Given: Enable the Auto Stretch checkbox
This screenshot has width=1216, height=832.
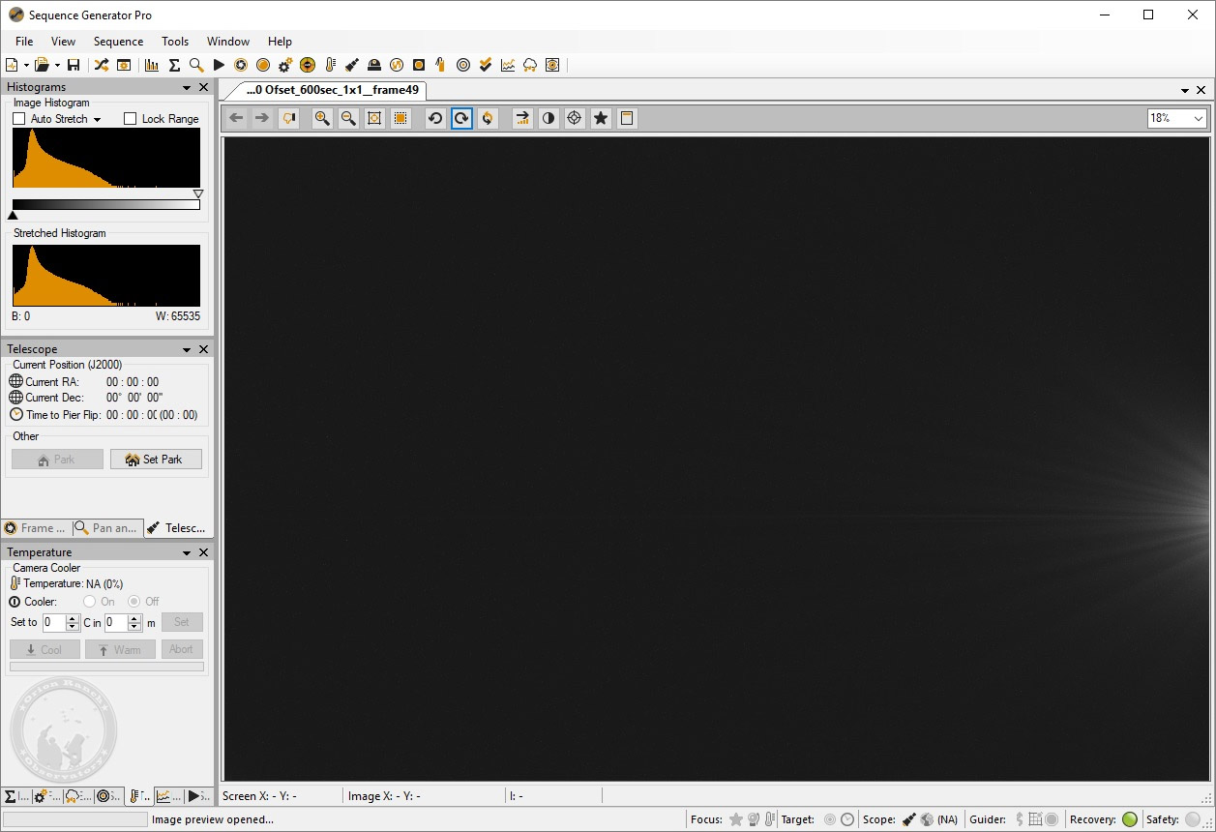Looking at the screenshot, I should pos(19,119).
